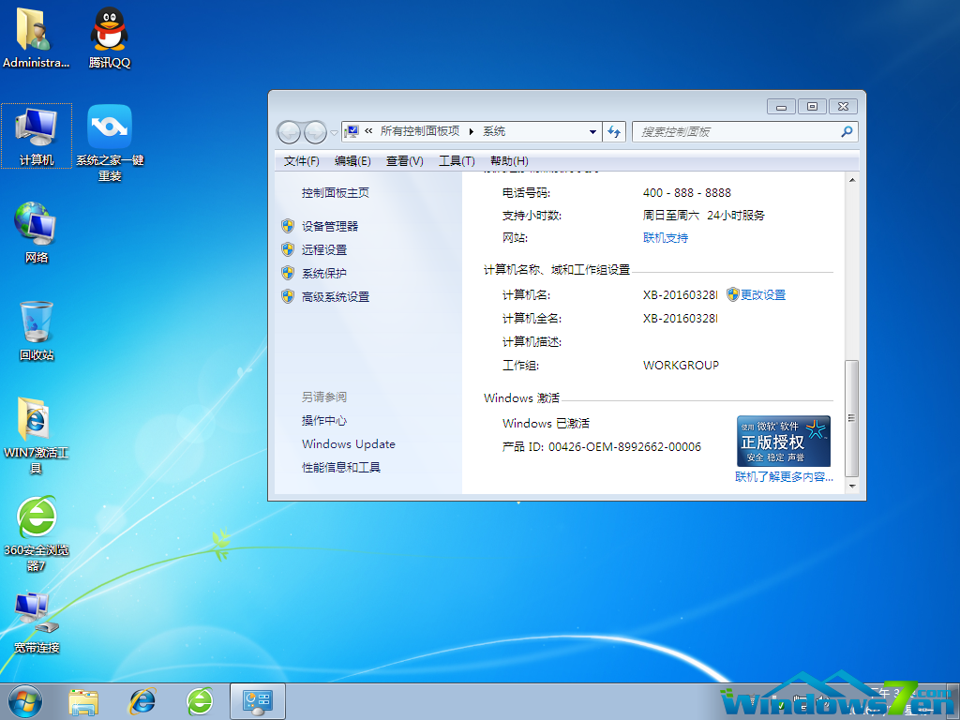The height and width of the screenshot is (720, 960).
Task: Open the address bar history dropdown
Action: click(x=594, y=131)
